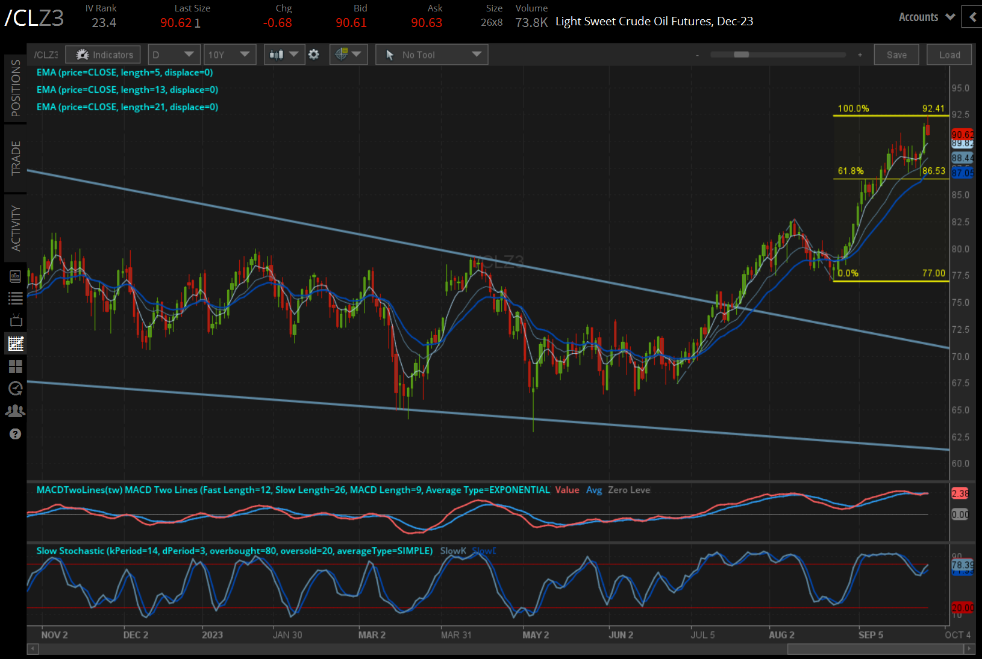Viewport: 982px width, 659px height.
Task: Open the help question mark icon
Action: click(x=16, y=433)
